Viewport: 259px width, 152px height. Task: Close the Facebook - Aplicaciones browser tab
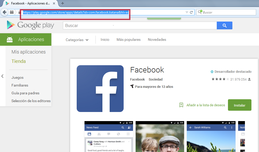(54, 3)
